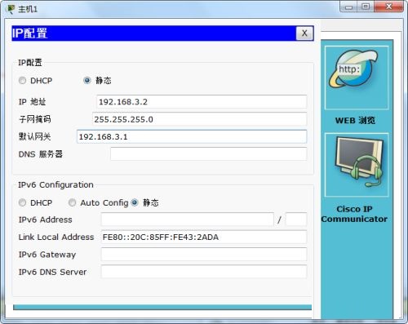Choose the Auto Config radio button
408x324 pixels.
[x=72, y=202]
